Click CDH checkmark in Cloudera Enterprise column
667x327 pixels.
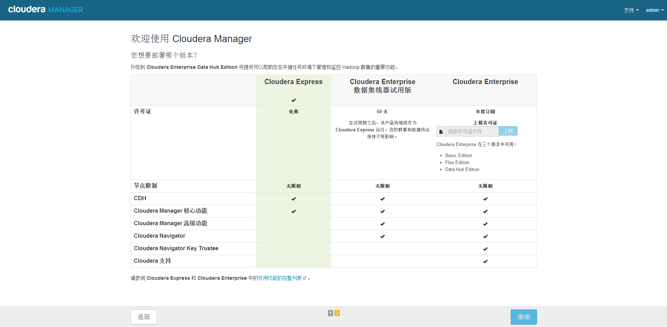[x=485, y=199]
